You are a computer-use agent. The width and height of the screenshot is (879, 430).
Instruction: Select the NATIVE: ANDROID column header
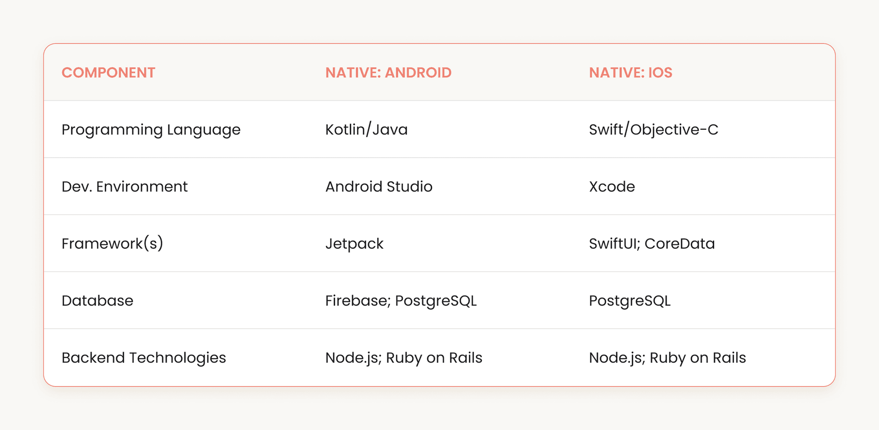click(x=388, y=72)
